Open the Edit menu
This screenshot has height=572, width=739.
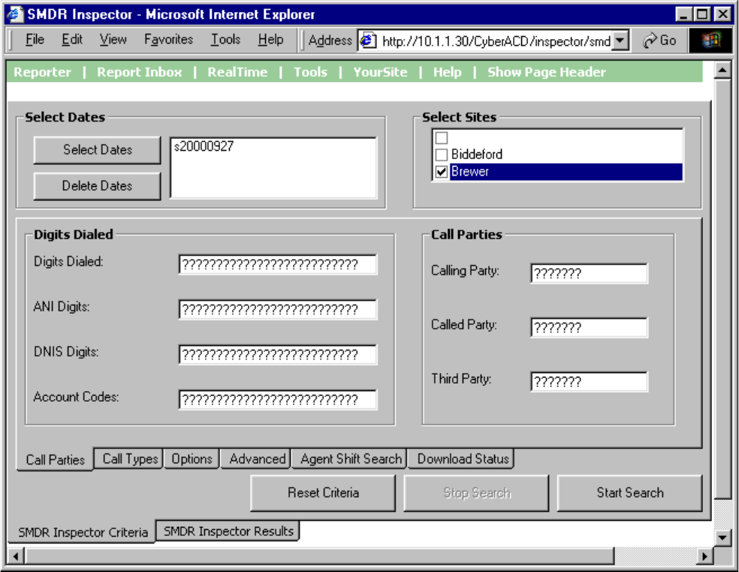(72, 40)
